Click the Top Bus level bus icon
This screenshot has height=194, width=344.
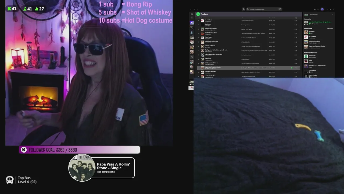coord(10,180)
